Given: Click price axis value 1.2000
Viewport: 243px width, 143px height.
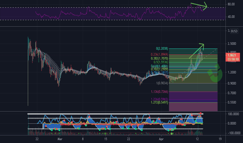Looking at the screenshot, I should 232,72.
